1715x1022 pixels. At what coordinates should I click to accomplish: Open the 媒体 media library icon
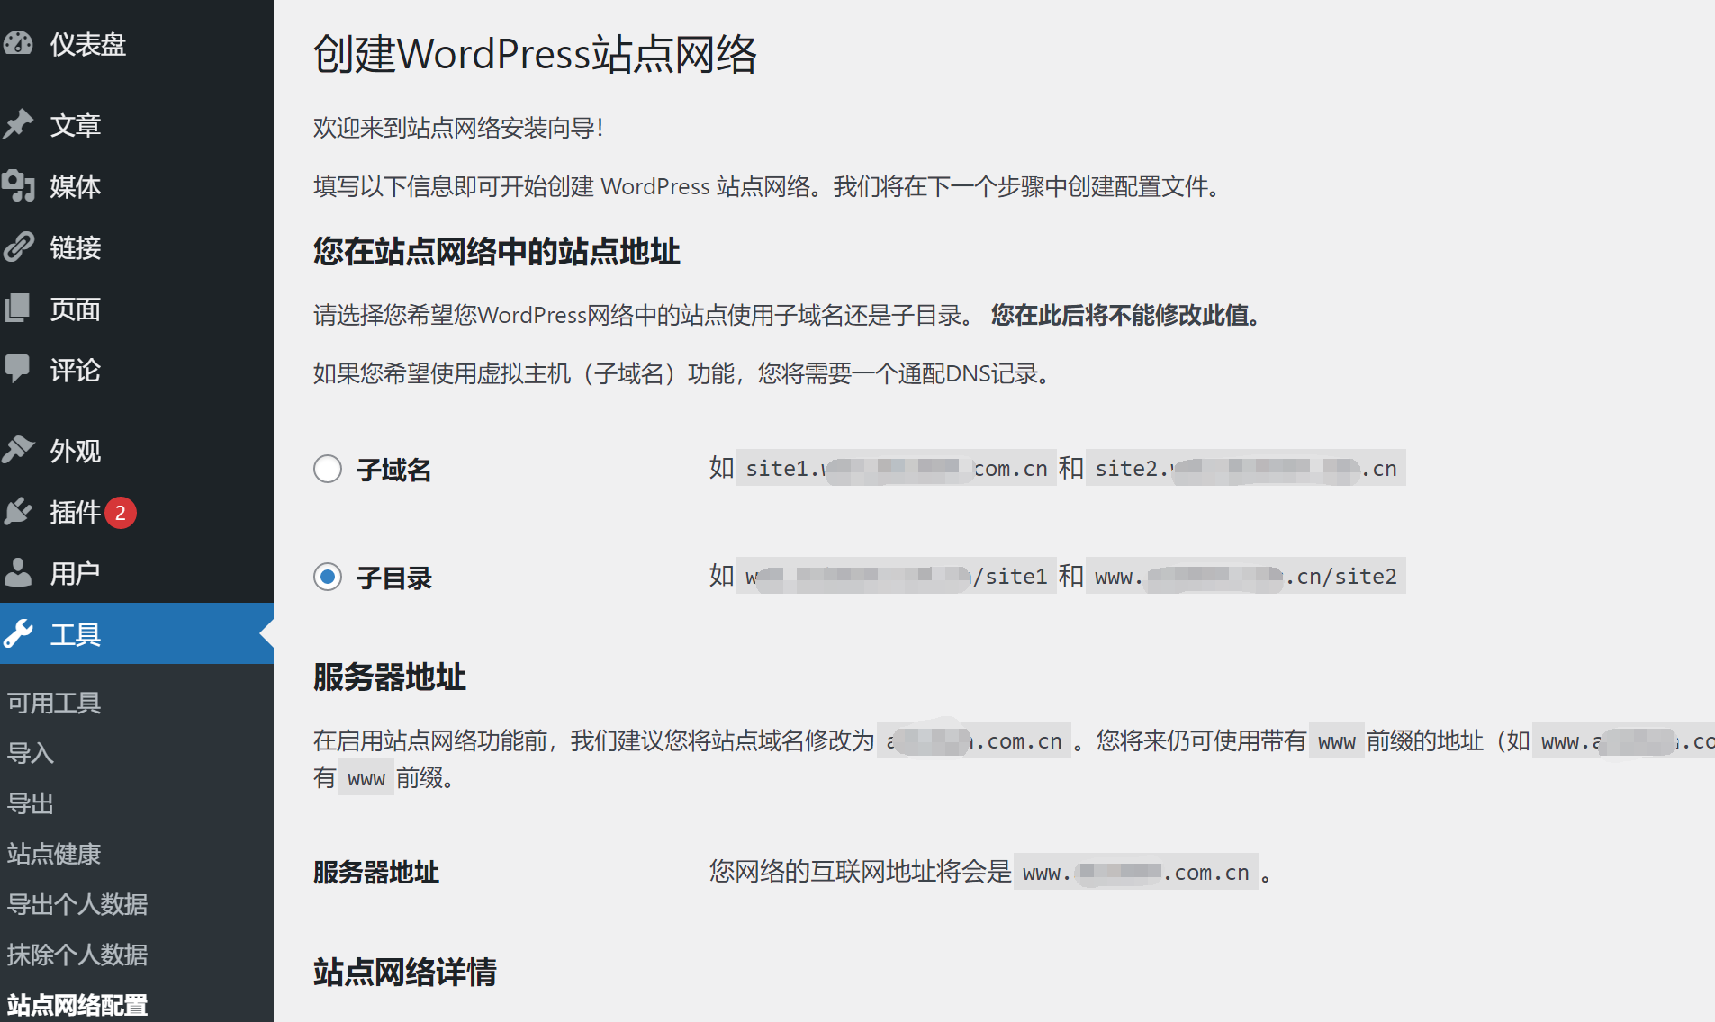point(20,186)
